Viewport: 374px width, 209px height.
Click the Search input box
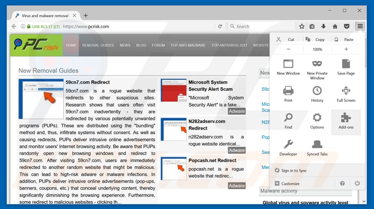[261, 26]
